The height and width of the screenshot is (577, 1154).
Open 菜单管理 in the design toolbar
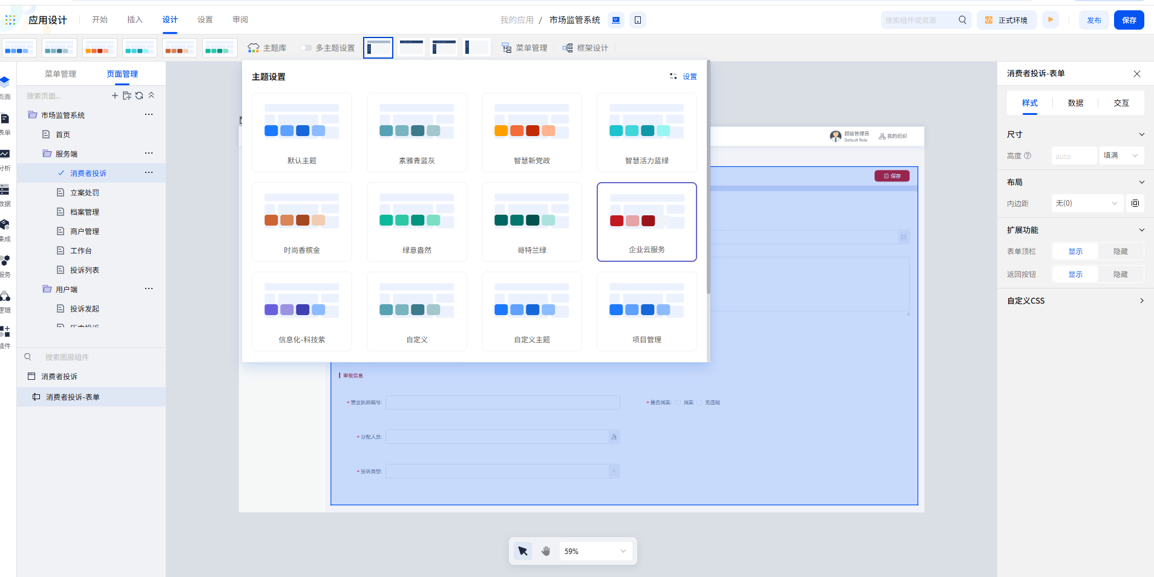tap(525, 48)
